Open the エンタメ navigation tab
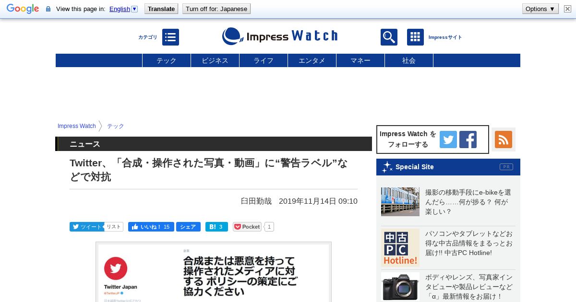The image size is (576, 302). click(x=312, y=60)
